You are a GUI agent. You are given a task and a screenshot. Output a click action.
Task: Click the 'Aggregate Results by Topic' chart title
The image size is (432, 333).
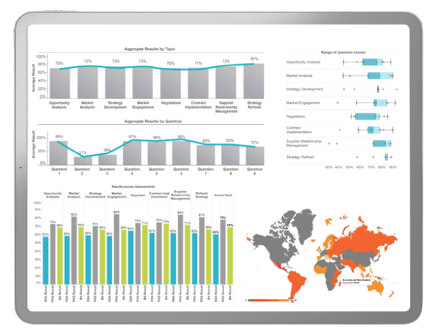coord(149,49)
